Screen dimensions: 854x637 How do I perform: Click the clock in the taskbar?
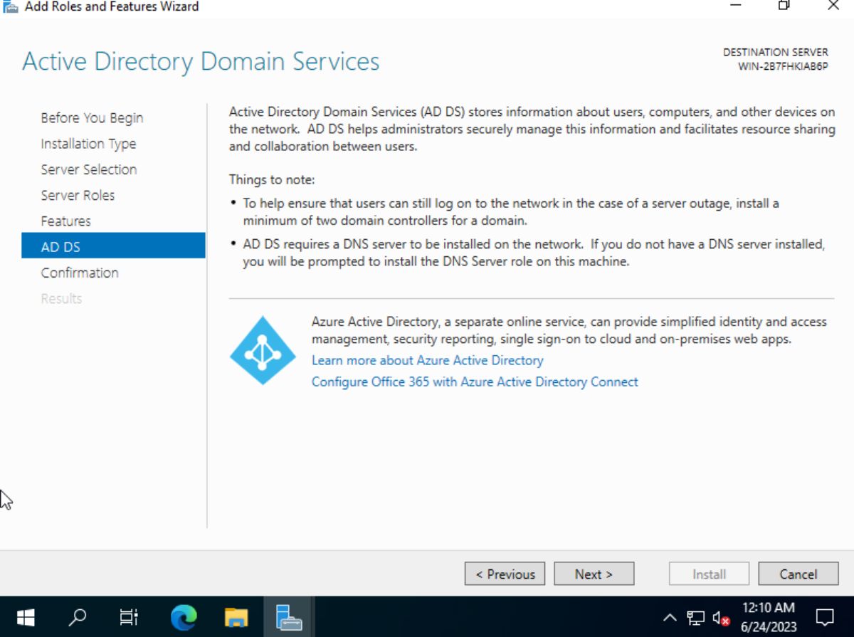768,617
